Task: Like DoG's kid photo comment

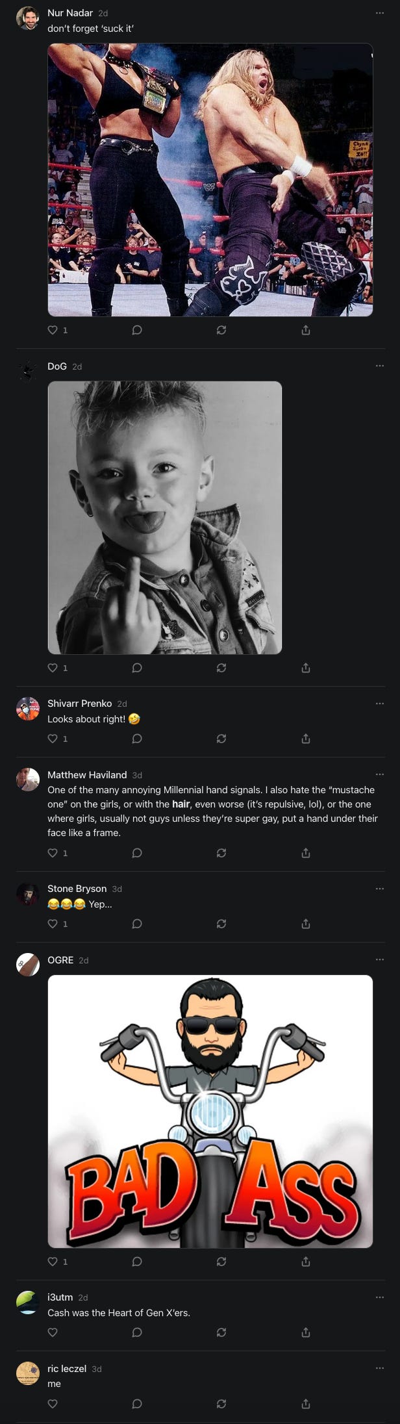Action: pos(58,668)
